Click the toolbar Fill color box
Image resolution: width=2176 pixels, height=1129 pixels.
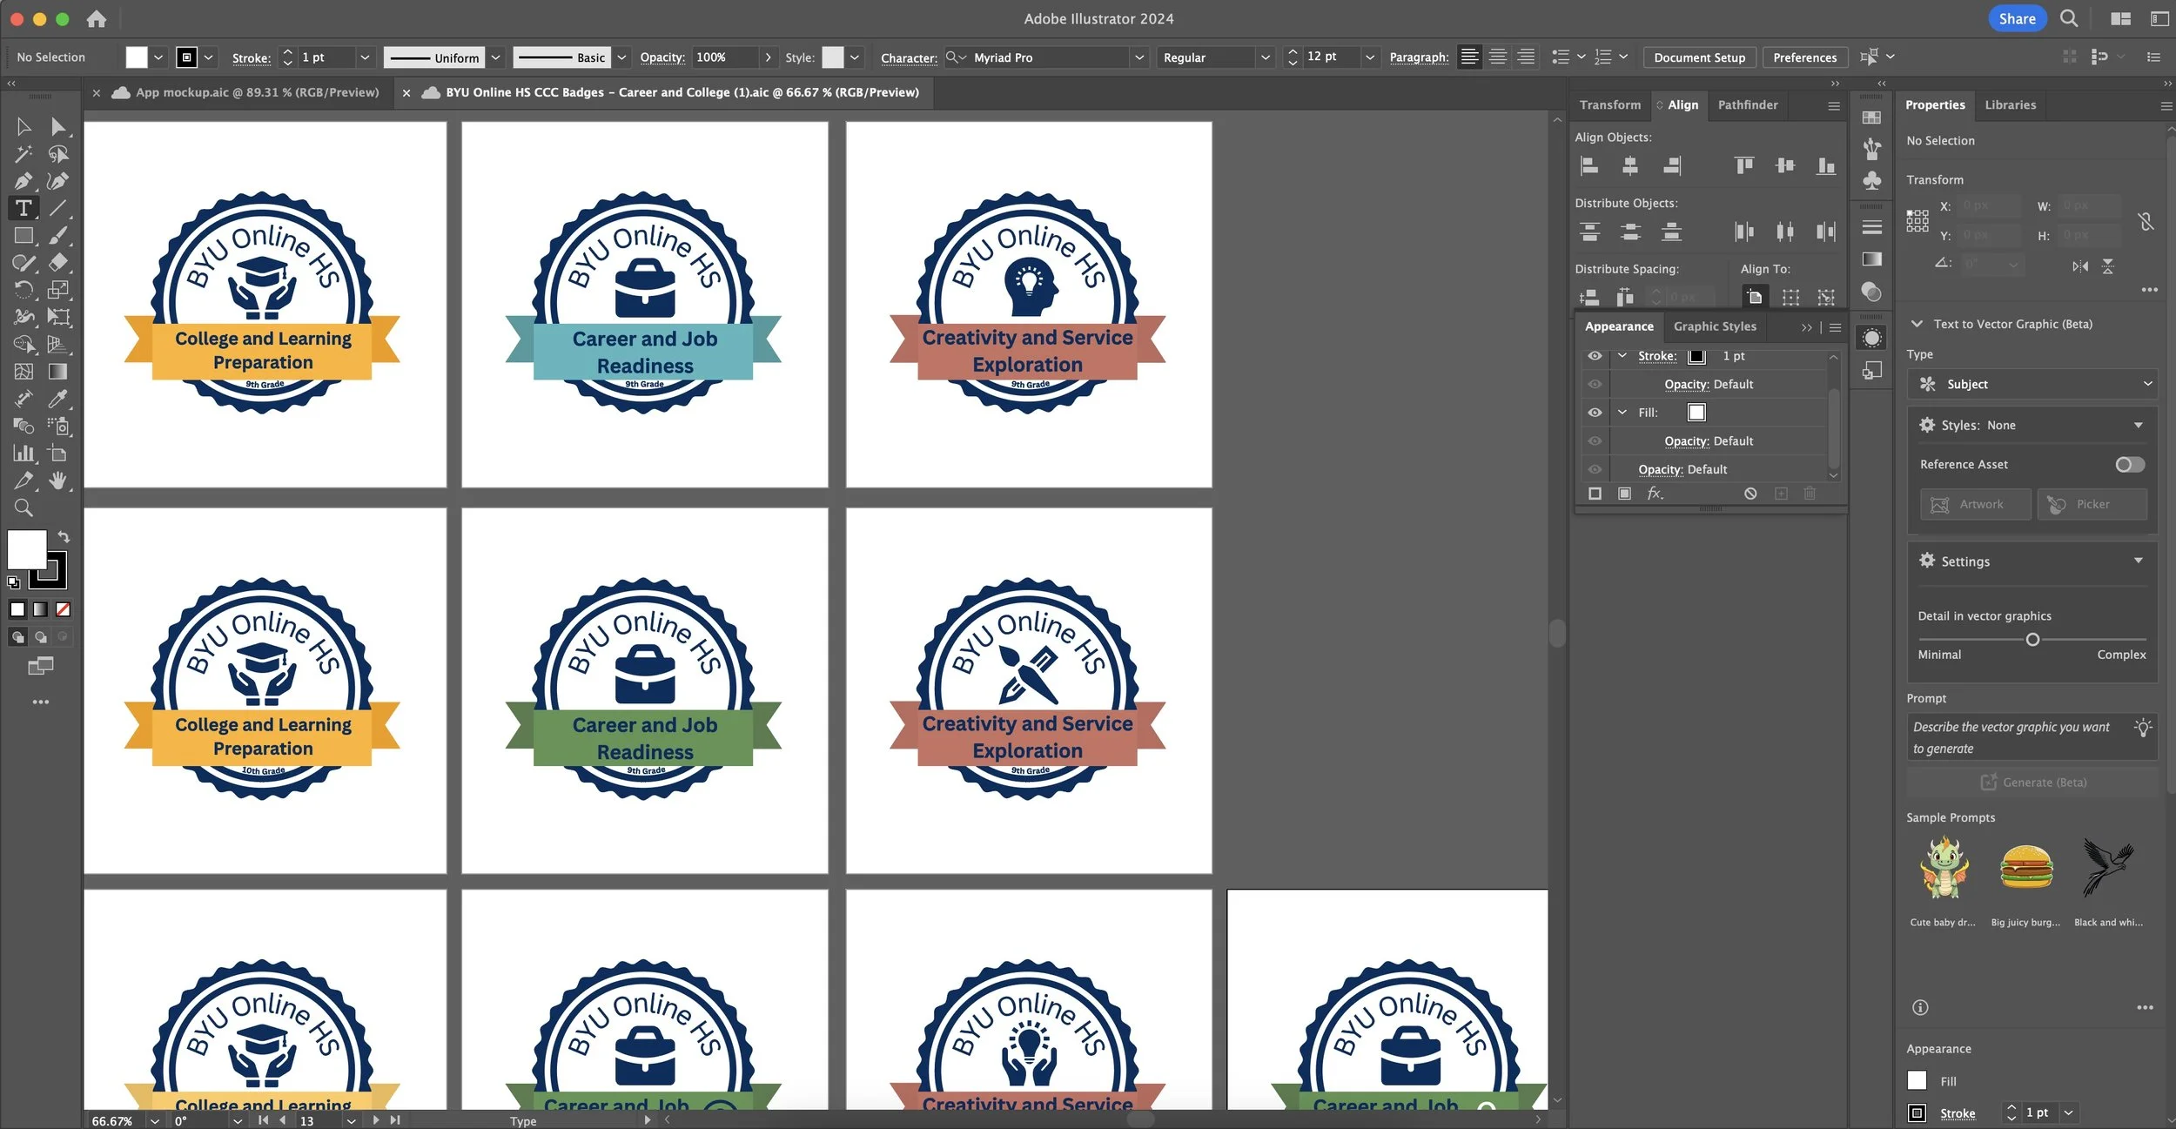(26, 550)
